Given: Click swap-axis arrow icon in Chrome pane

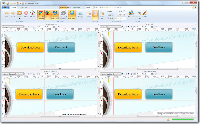Looking at the screenshot, I should [x=58, y=27].
